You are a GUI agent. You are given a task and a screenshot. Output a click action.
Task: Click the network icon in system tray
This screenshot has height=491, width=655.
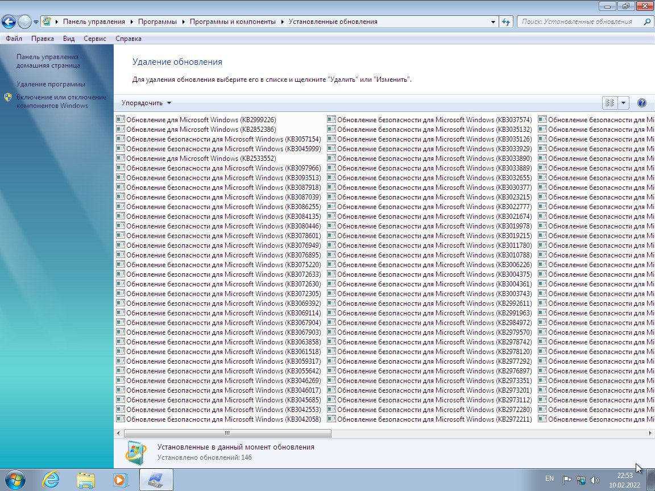tap(581, 480)
